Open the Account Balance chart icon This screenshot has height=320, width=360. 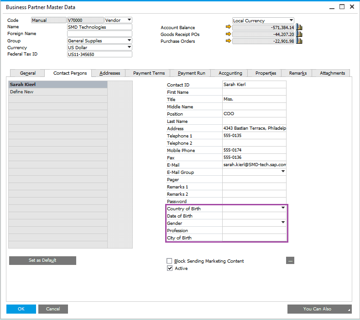click(x=299, y=27)
